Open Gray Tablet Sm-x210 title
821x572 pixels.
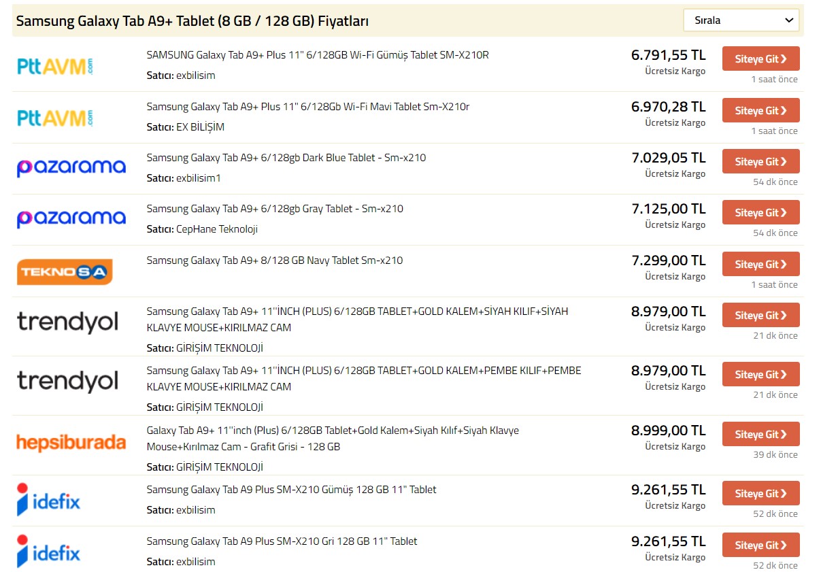[275, 209]
